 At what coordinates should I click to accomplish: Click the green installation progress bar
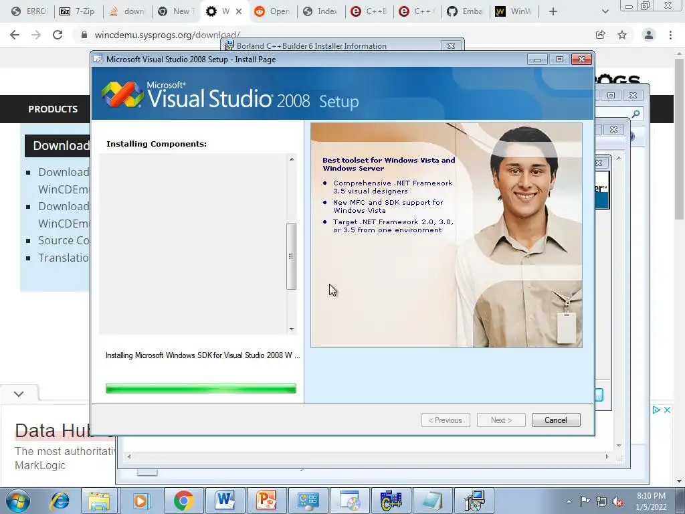pos(201,388)
